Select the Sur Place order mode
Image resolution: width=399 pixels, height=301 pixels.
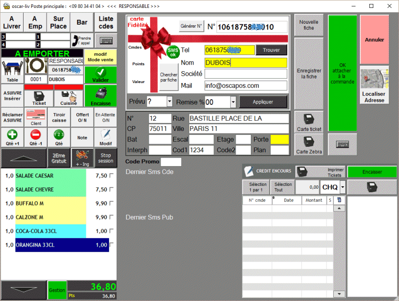coord(59,23)
